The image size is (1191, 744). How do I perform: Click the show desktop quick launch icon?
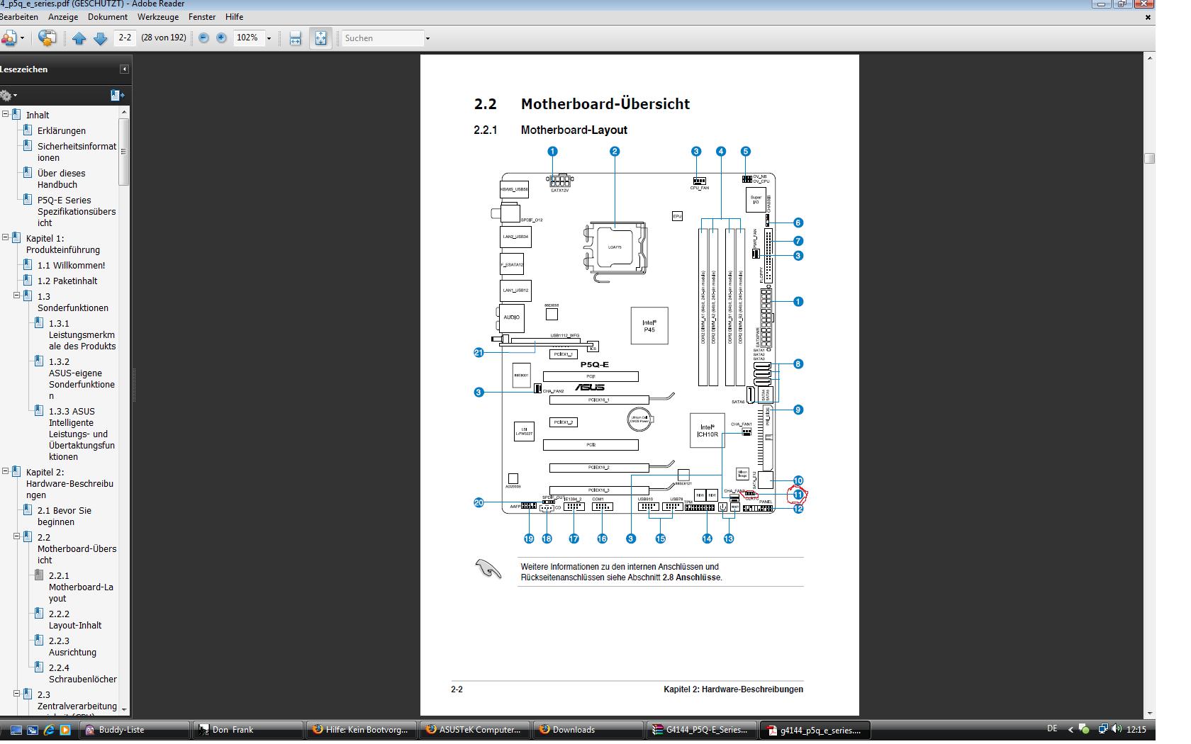pyautogui.click(x=16, y=730)
